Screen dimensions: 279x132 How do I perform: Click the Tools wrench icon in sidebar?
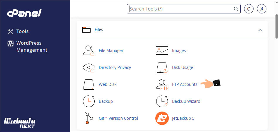tap(10, 32)
